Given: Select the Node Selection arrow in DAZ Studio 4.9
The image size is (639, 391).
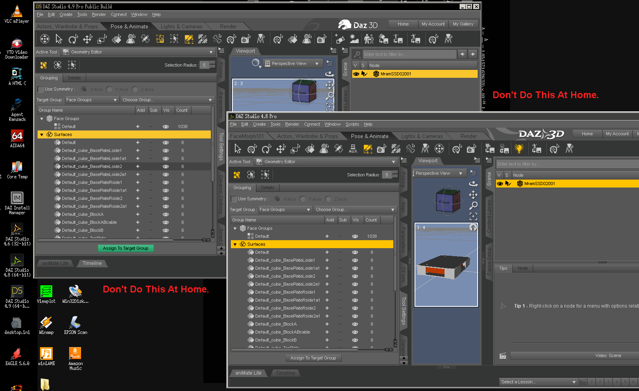Looking at the screenshot, I should click(x=59, y=39).
